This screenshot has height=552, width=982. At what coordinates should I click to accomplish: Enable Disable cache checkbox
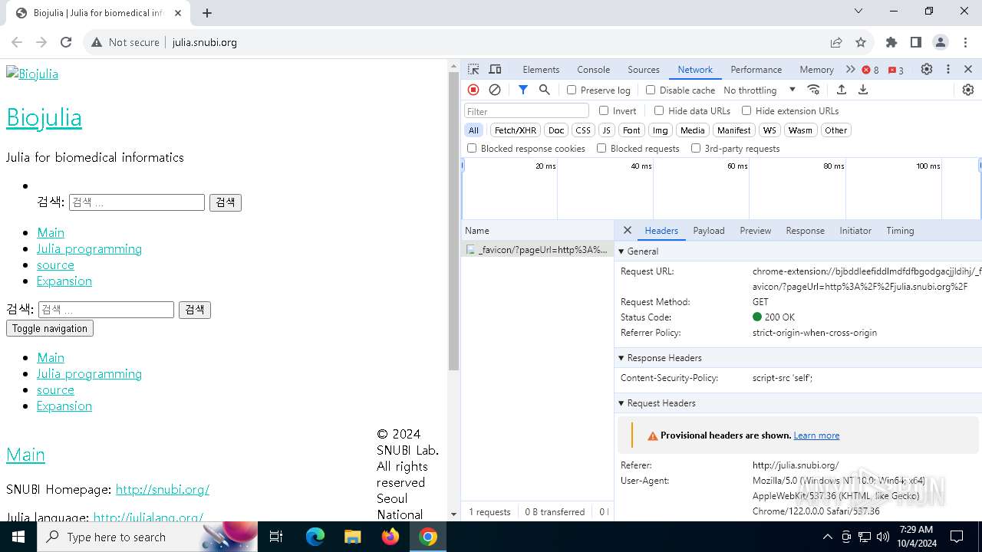coord(651,90)
